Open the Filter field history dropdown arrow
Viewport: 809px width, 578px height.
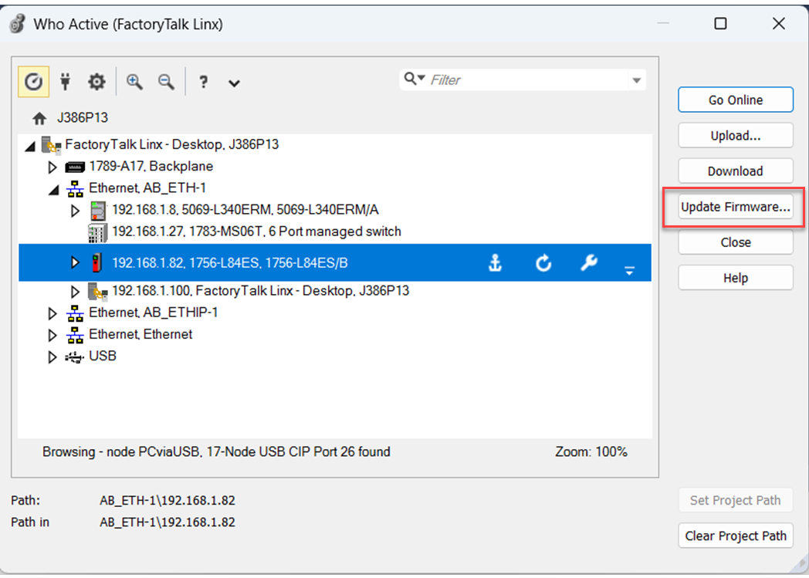point(637,80)
